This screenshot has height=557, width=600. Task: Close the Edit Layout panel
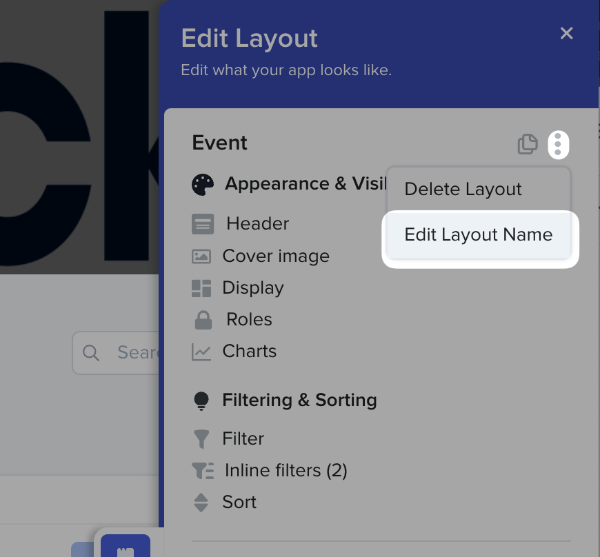[x=566, y=33]
